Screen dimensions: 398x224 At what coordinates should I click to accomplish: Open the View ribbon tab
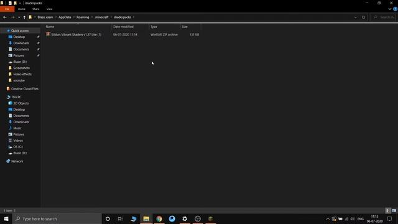49,9
